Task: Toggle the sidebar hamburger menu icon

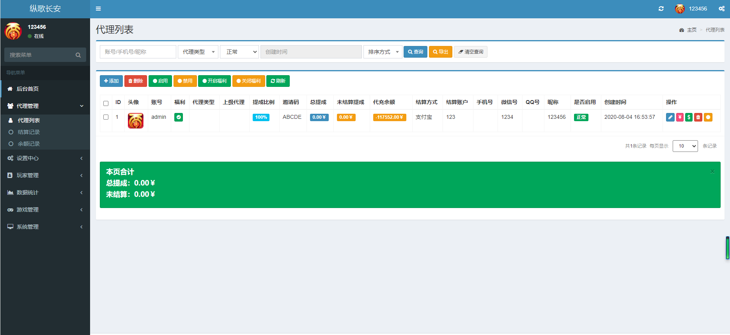Action: coord(98,9)
